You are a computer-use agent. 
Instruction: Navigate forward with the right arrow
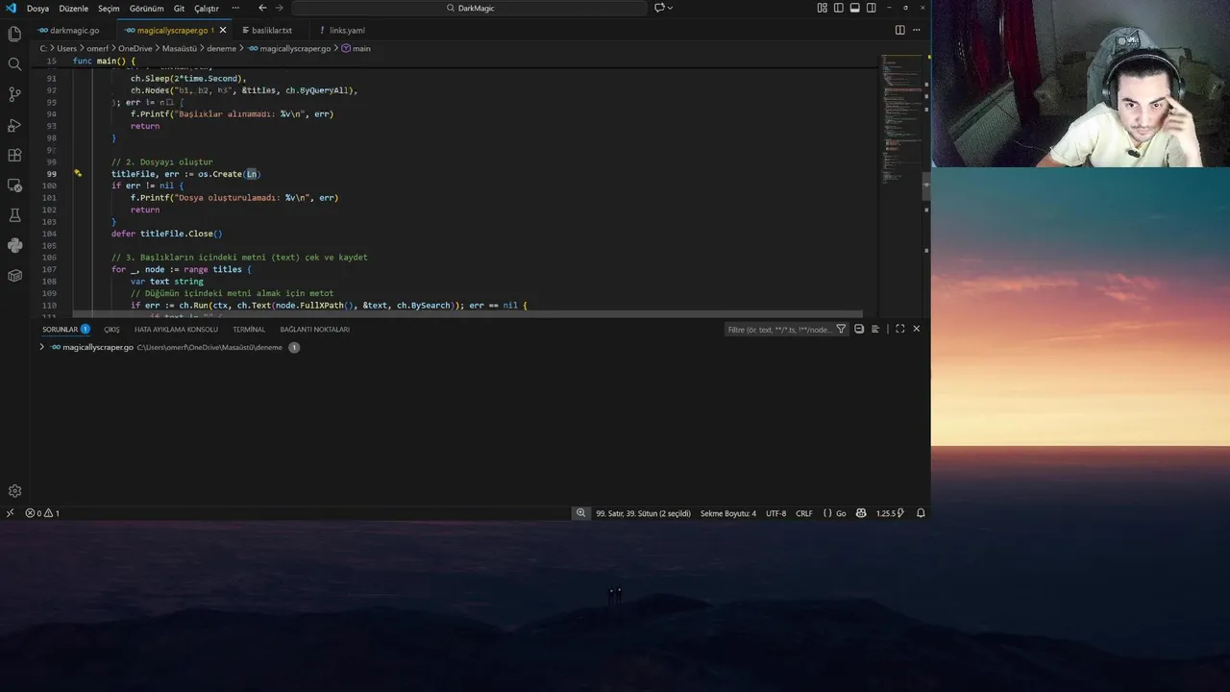pyautogui.click(x=280, y=8)
